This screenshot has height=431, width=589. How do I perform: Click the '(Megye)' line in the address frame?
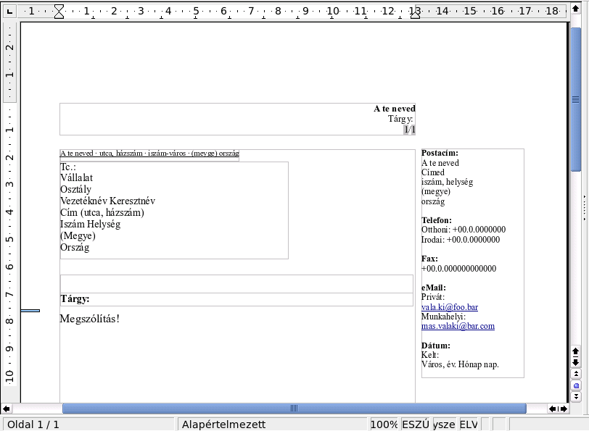(x=78, y=236)
